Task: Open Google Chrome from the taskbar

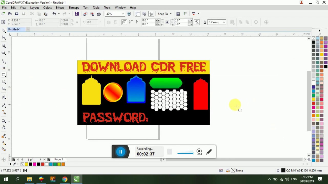Action: pyautogui.click(x=65, y=179)
